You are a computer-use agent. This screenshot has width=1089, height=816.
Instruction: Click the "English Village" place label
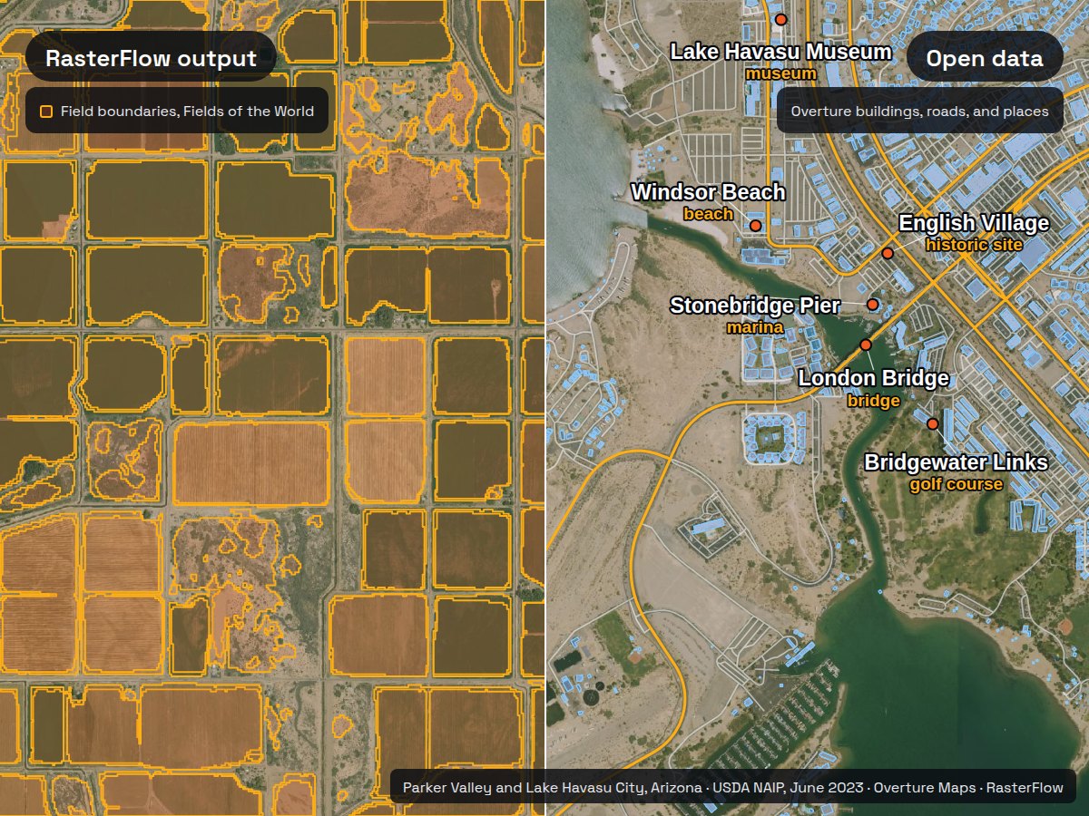point(974,223)
